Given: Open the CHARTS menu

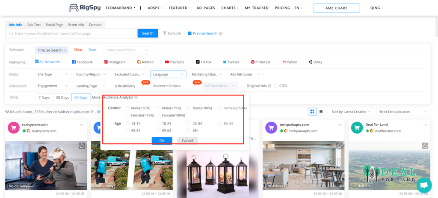Looking at the screenshot, I should coord(230,8).
